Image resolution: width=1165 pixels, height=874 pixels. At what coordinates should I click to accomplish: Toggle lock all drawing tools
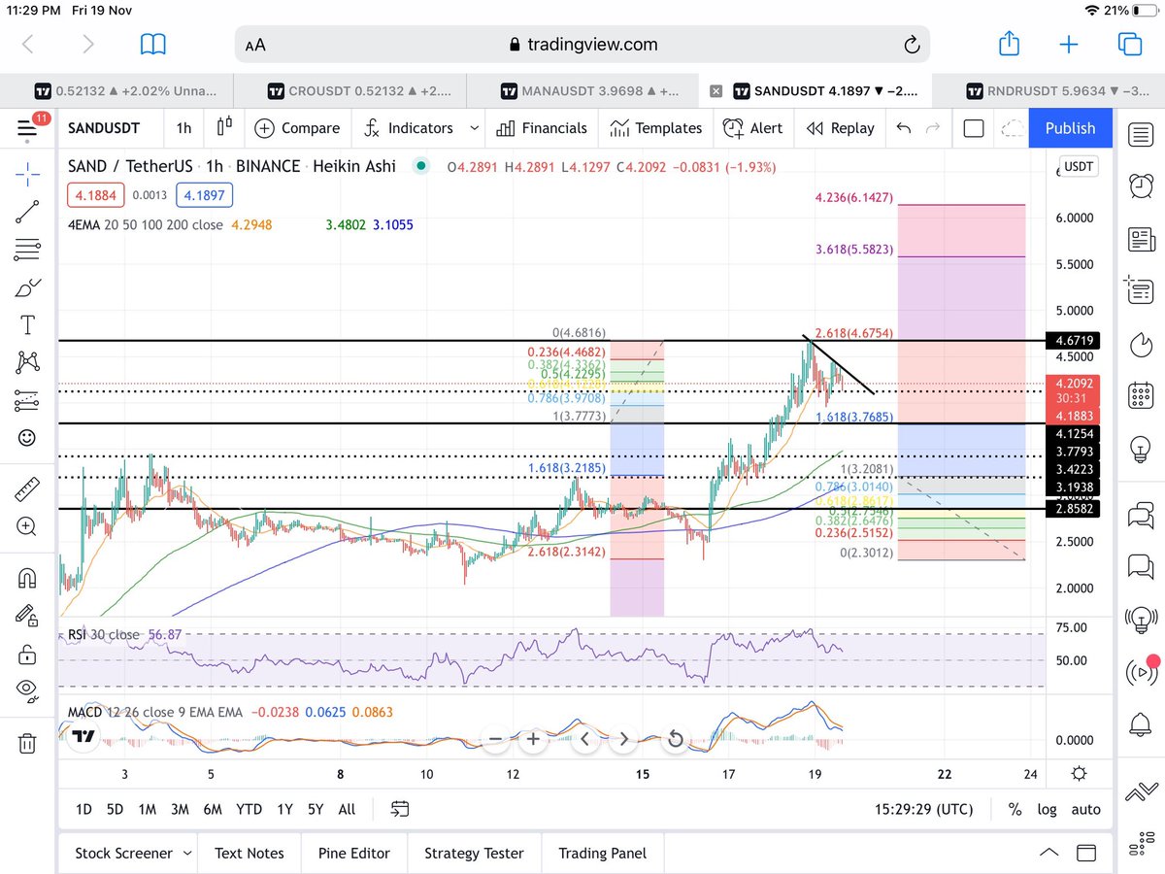pos(27,654)
